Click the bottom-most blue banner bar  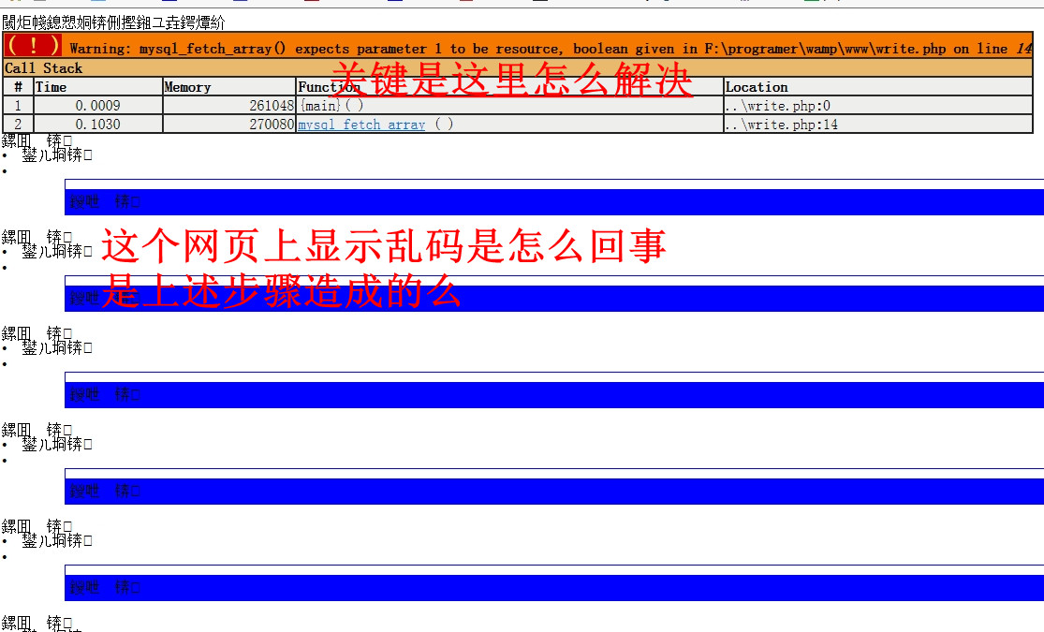click(552, 587)
